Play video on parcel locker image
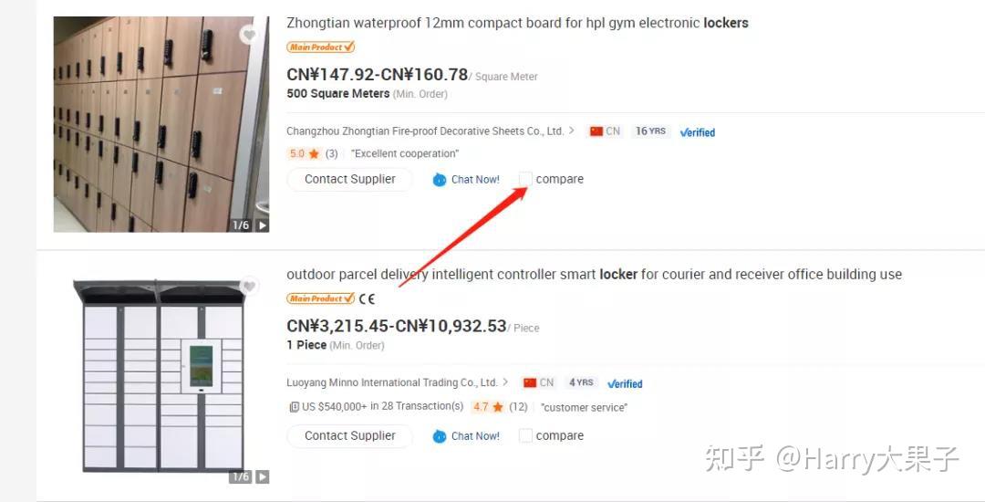Screen dimensions: 985x502 263,476
